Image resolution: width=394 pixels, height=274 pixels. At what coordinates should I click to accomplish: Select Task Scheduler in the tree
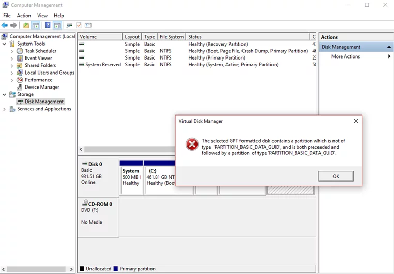40,51
